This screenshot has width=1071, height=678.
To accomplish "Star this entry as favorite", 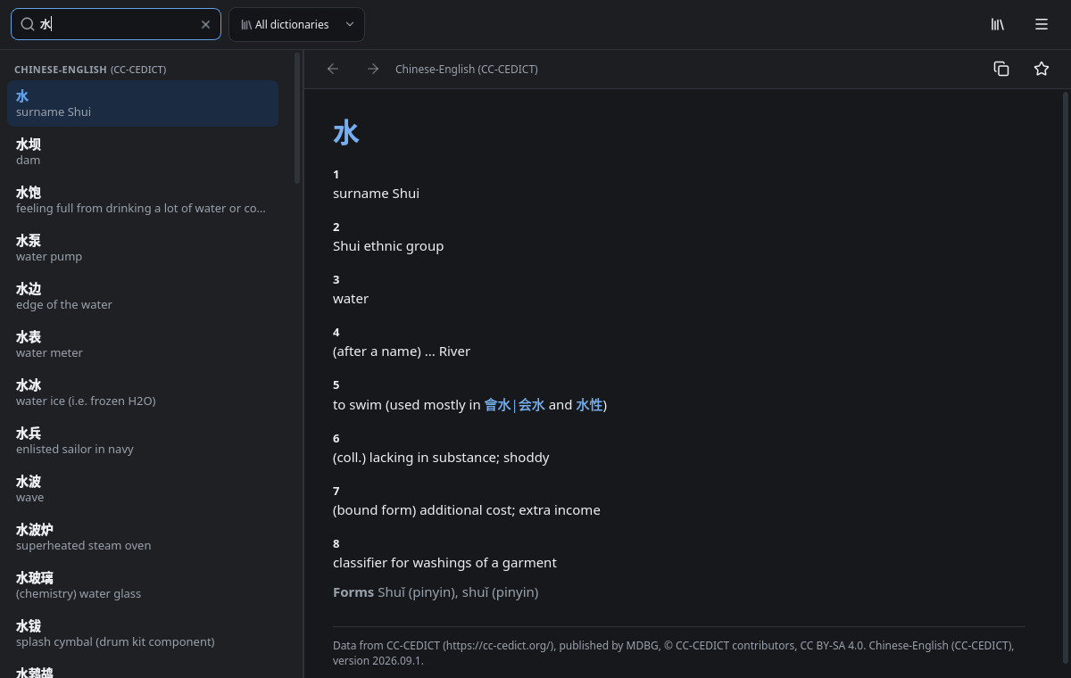I will click(1042, 69).
